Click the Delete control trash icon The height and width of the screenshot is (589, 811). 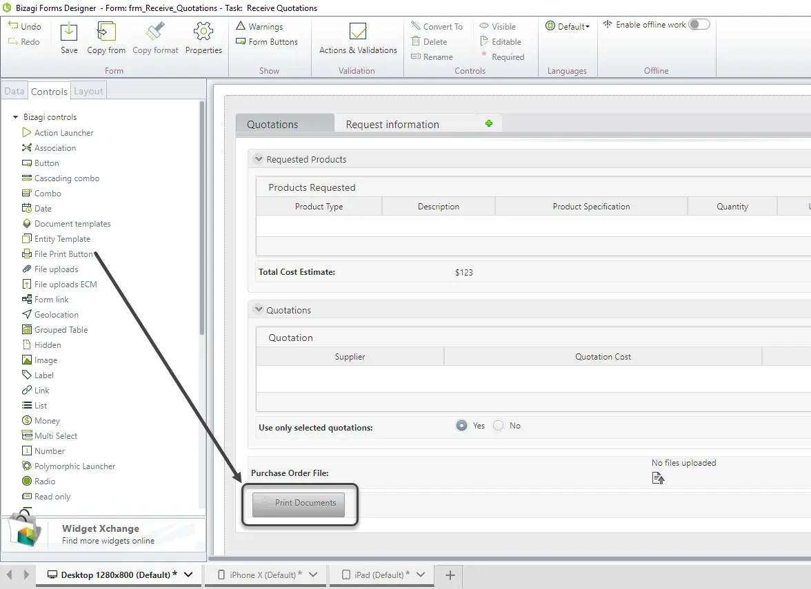pyautogui.click(x=415, y=41)
